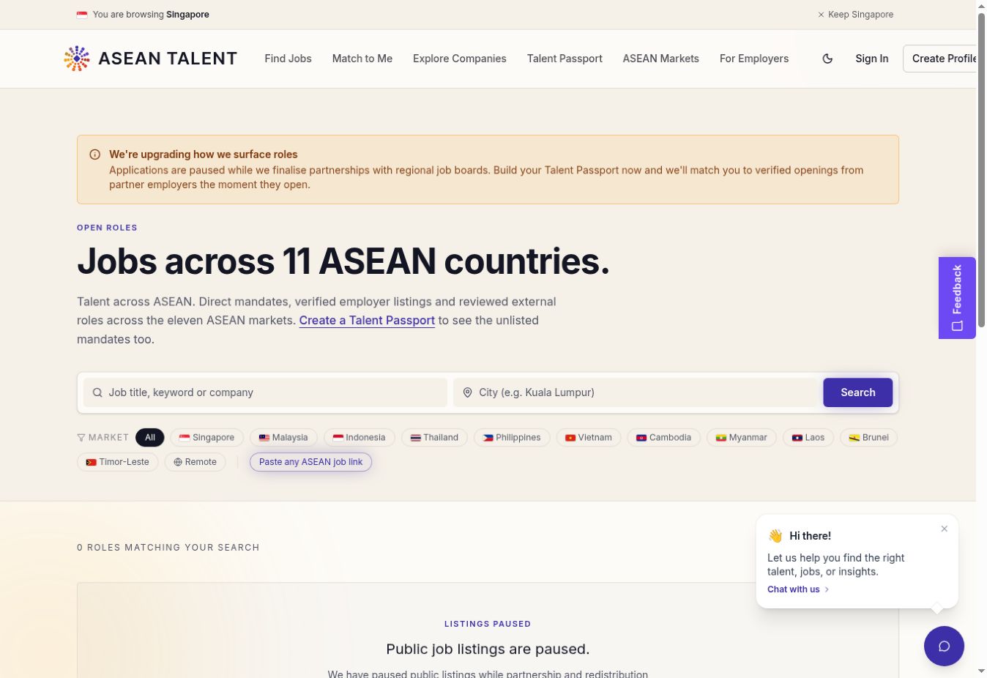Filter roles by Cambodia market
987x678 pixels.
[x=664, y=438]
